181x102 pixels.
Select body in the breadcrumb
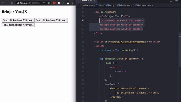[x=110, y=5]
